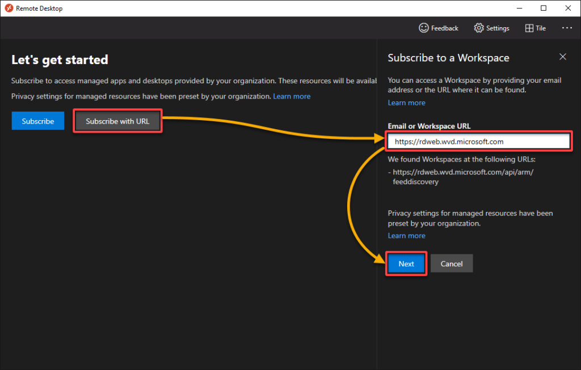Cancel the workspace subscription
Image resolution: width=581 pixels, height=370 pixels.
[x=452, y=263]
